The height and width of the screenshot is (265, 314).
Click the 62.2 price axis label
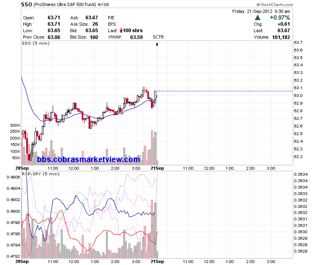coord(298,156)
